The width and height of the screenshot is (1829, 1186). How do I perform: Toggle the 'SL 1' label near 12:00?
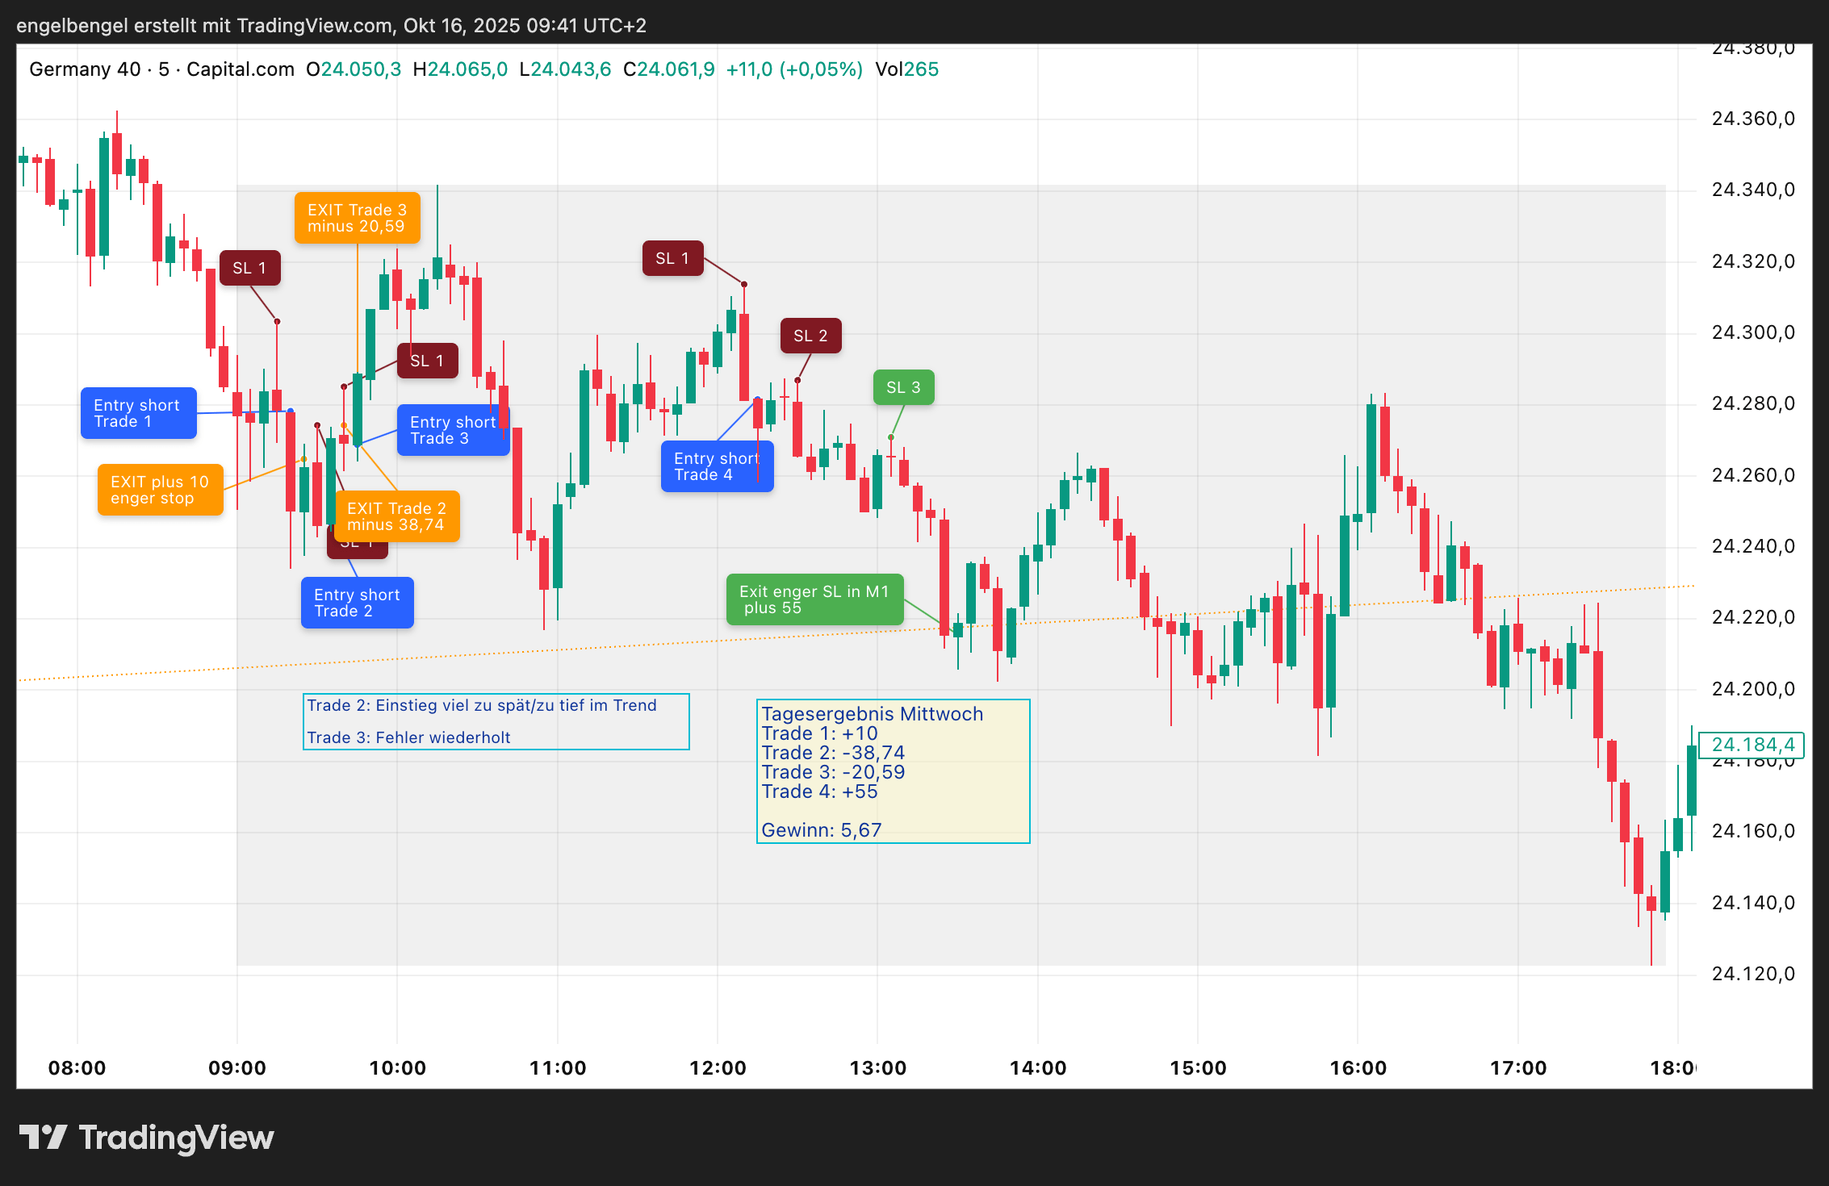(672, 258)
